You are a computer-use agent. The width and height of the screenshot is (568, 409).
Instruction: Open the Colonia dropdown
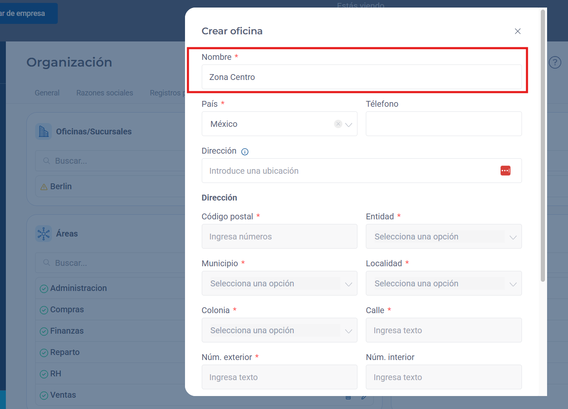(280, 330)
